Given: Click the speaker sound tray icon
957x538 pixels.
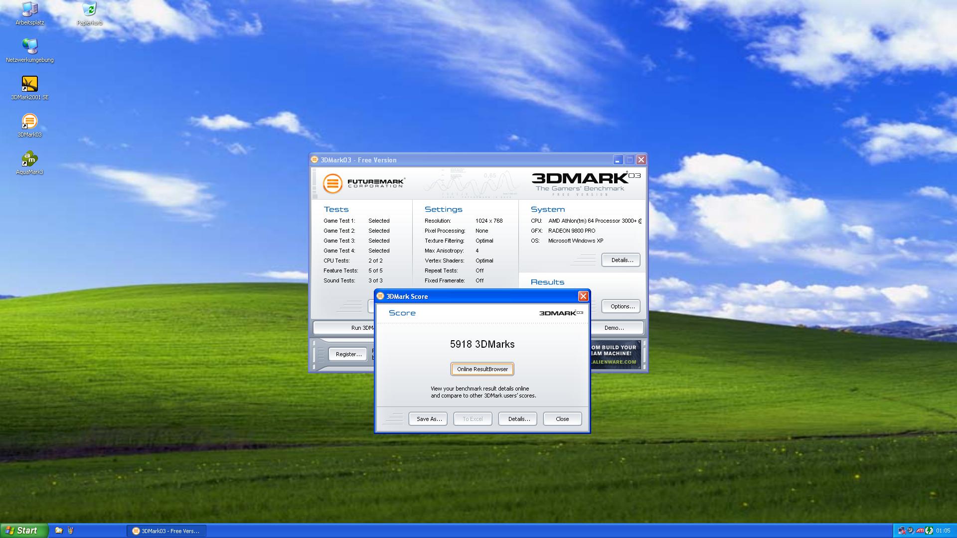Looking at the screenshot, I should pos(911,531).
